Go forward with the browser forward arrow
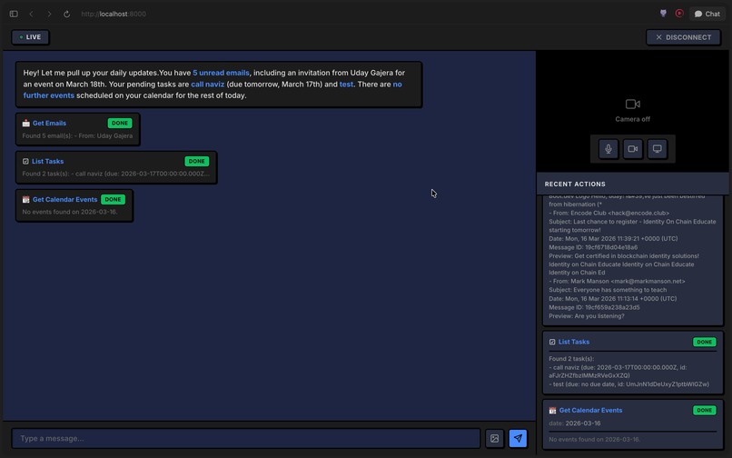Screen dimensions: 732x458 pos(49,14)
